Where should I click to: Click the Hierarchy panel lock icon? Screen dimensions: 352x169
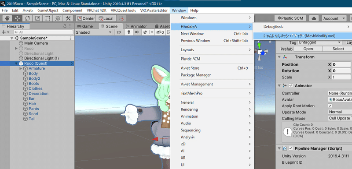coord(65,26)
